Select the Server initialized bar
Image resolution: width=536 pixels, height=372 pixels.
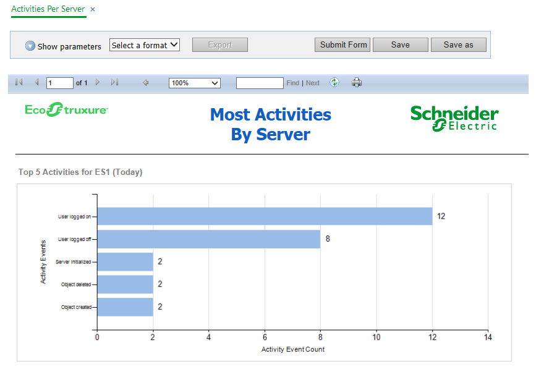pos(125,261)
